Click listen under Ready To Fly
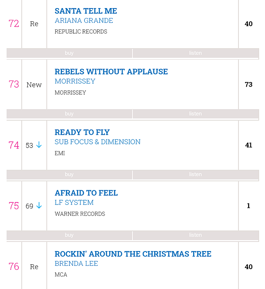The image size is (265, 289). pyautogui.click(x=196, y=175)
